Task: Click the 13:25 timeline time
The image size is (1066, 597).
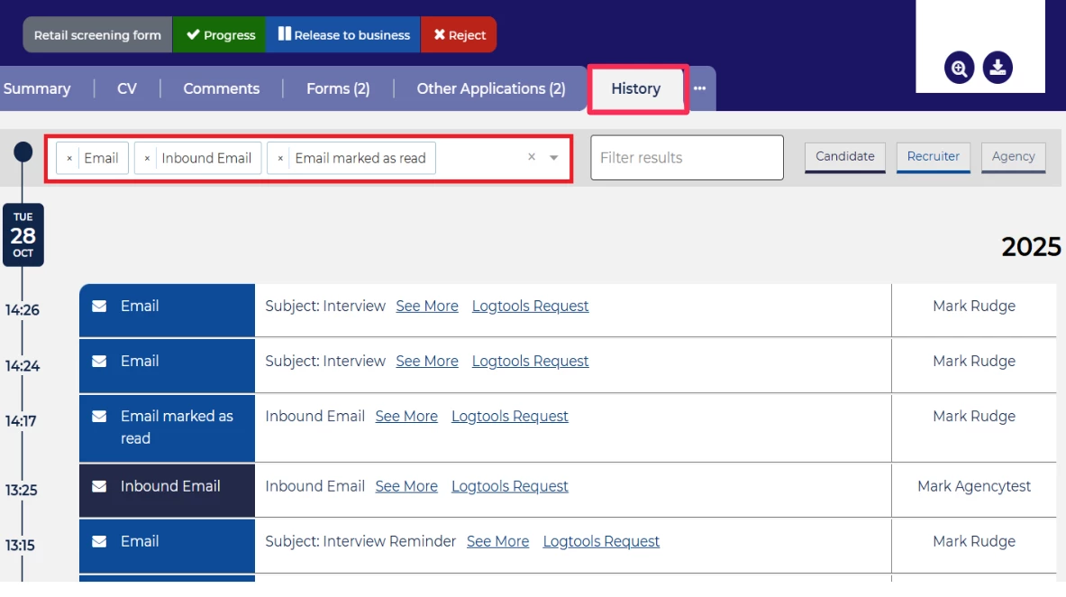Action: (x=21, y=490)
